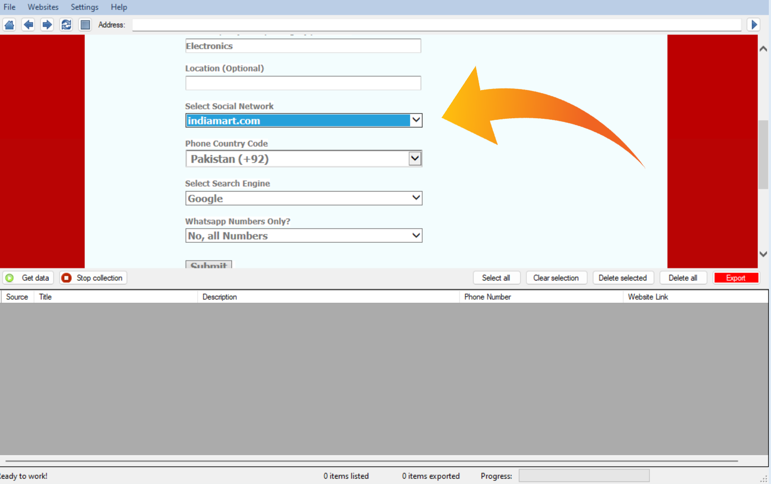The image size is (771, 484).
Task: Open the Websites menu
Action: (x=43, y=7)
